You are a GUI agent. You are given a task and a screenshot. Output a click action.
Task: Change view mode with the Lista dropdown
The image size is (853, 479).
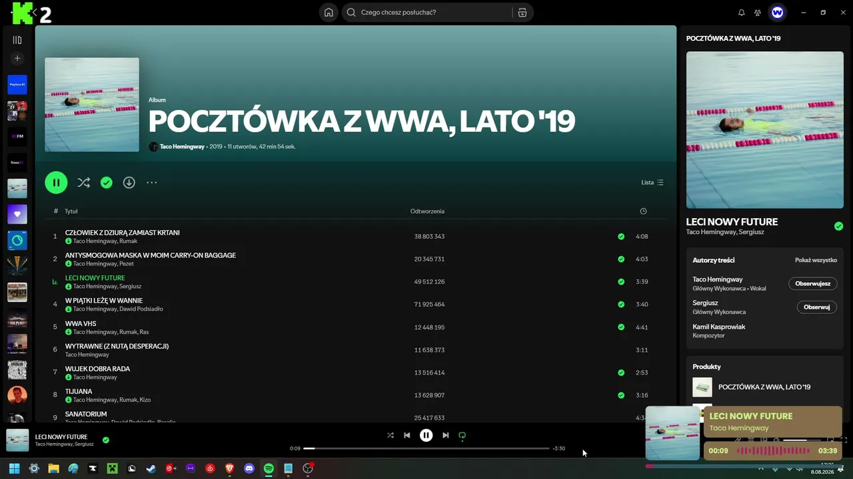(x=652, y=182)
